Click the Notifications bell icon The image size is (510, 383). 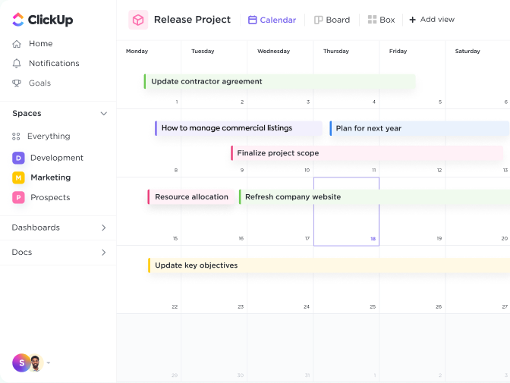point(17,64)
